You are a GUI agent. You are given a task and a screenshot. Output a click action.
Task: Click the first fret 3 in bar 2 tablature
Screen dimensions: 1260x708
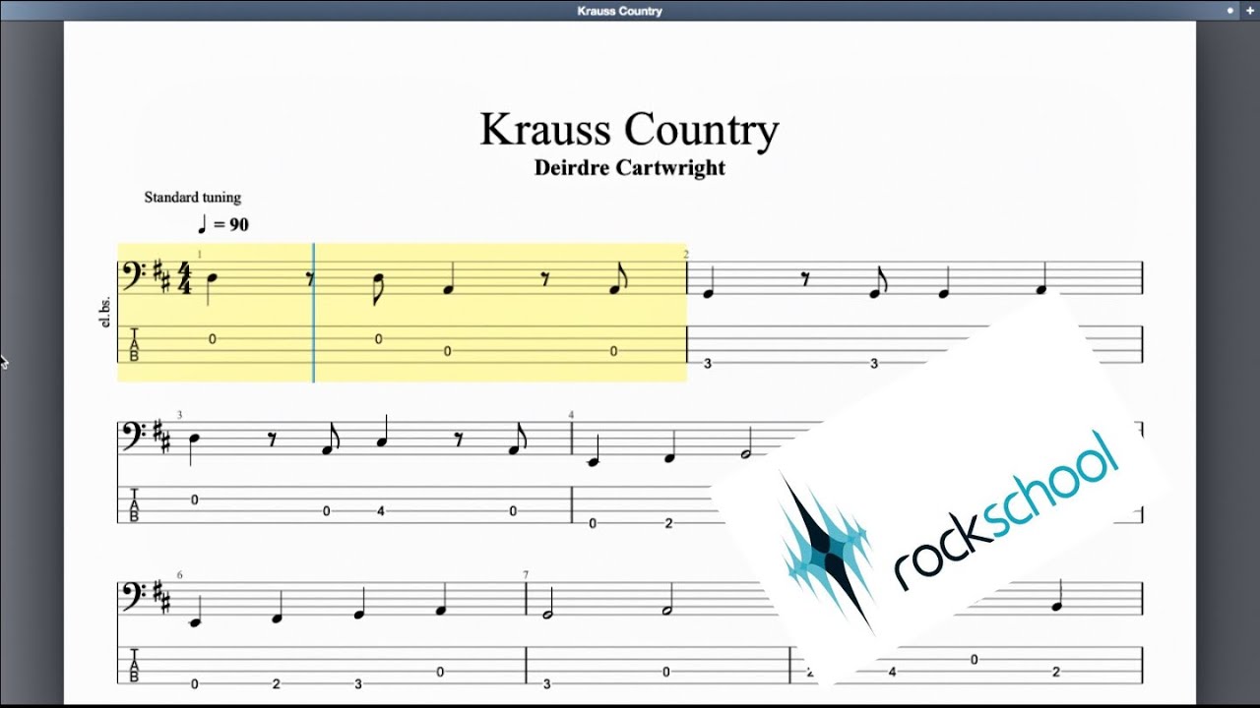[708, 364]
